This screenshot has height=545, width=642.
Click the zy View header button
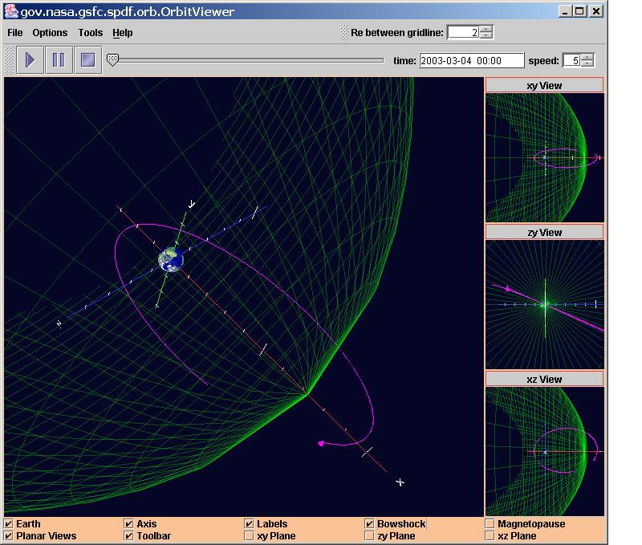point(544,232)
